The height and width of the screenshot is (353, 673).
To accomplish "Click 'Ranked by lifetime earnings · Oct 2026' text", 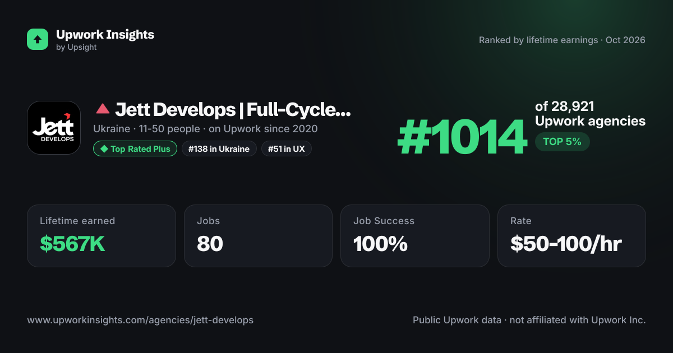I will pyautogui.click(x=562, y=40).
